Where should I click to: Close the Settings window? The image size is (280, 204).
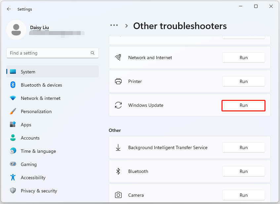(x=271, y=6)
